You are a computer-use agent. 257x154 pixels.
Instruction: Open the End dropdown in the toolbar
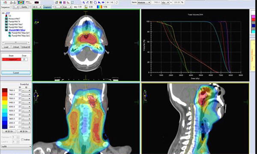coord(67,7)
